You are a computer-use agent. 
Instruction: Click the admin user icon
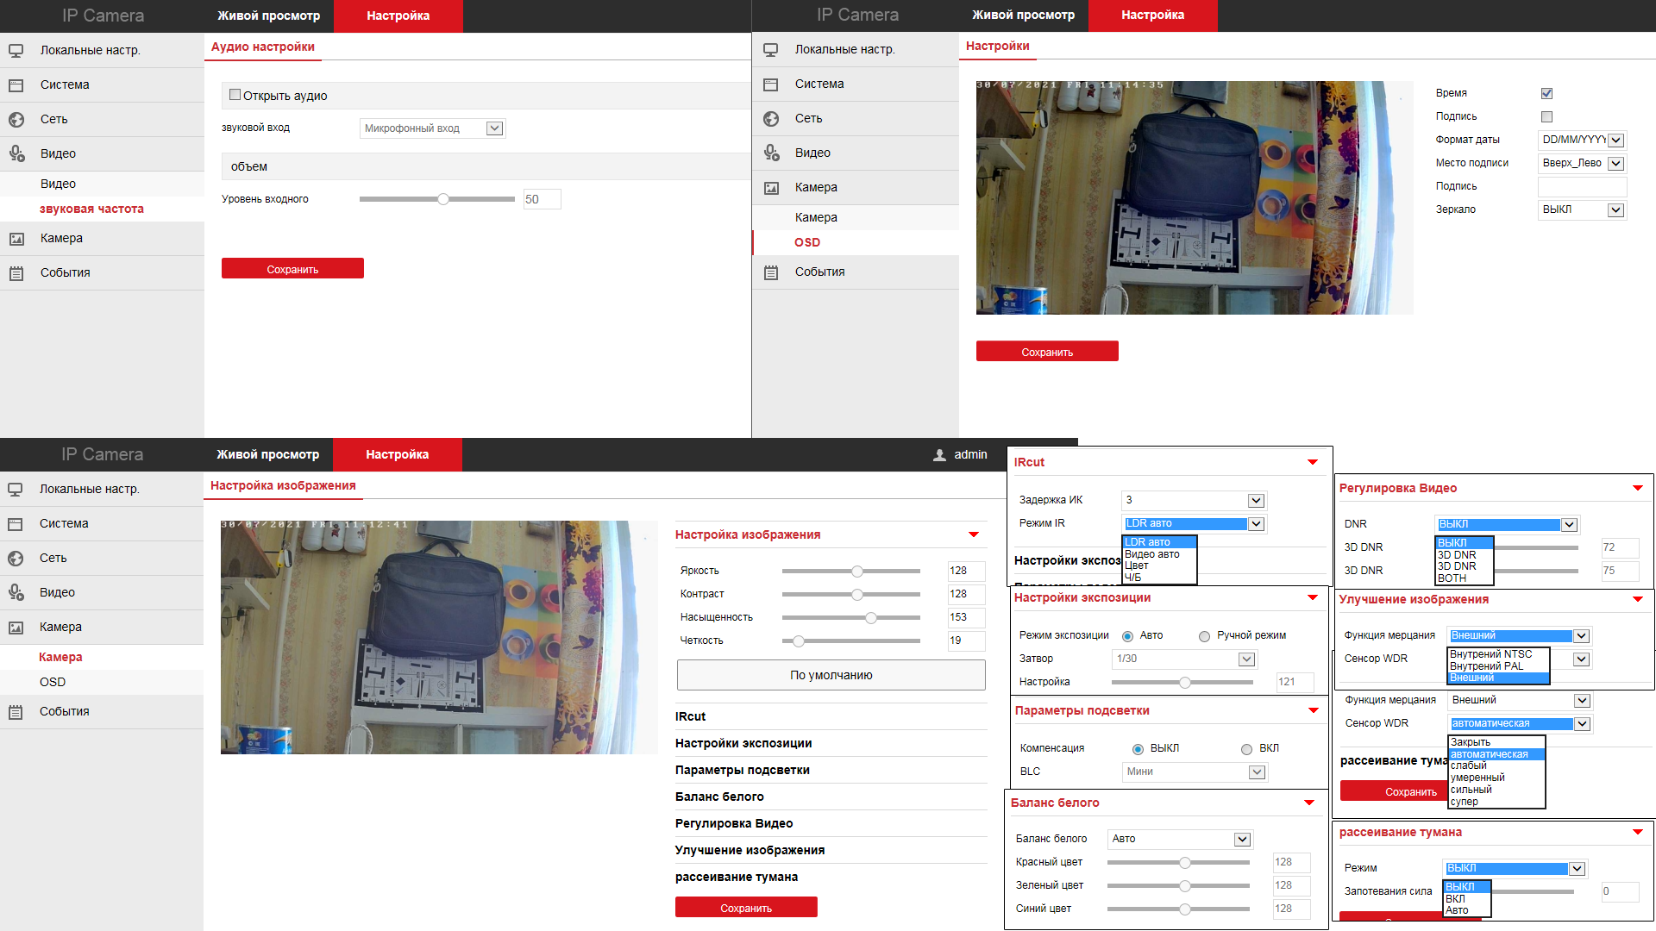939,455
